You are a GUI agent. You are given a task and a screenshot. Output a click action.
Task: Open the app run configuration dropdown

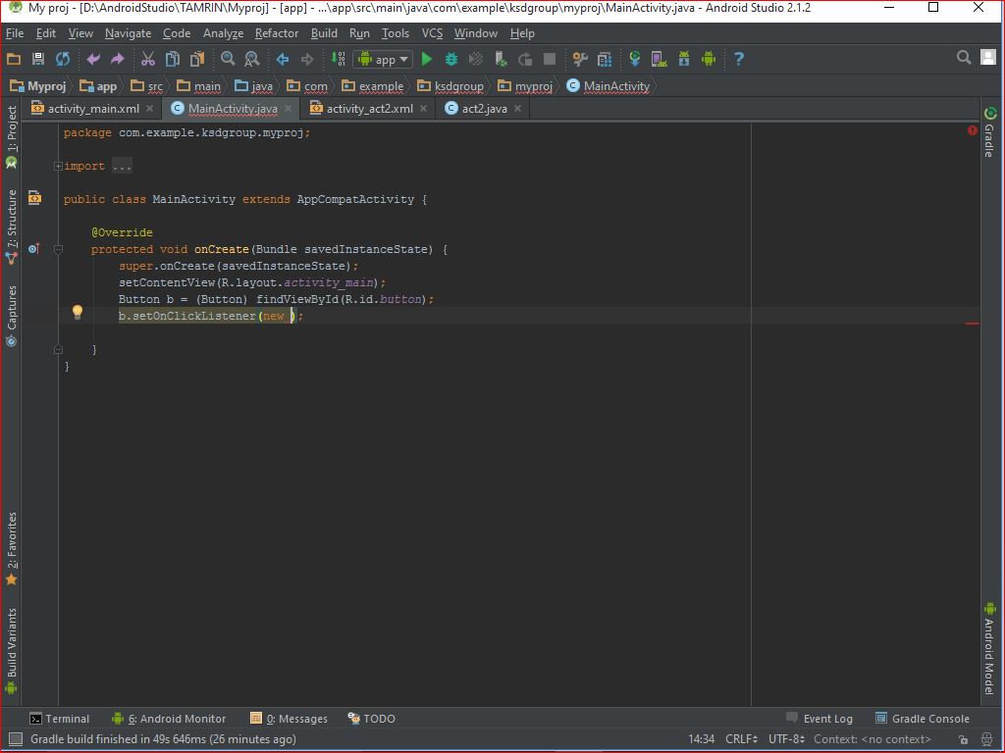[383, 59]
